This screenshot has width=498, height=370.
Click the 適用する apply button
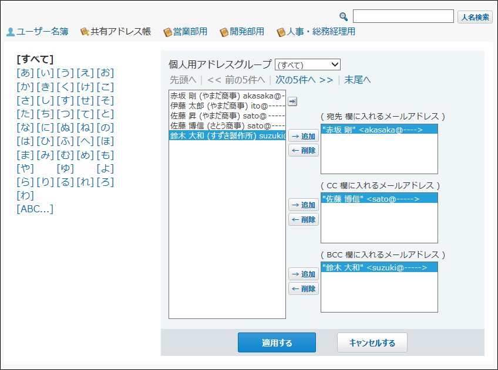(277, 342)
